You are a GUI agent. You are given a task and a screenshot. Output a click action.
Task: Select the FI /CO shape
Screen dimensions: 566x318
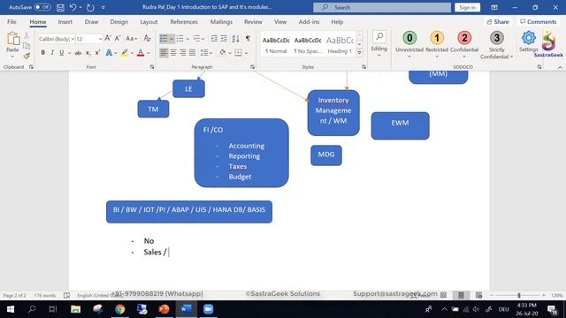click(x=241, y=153)
